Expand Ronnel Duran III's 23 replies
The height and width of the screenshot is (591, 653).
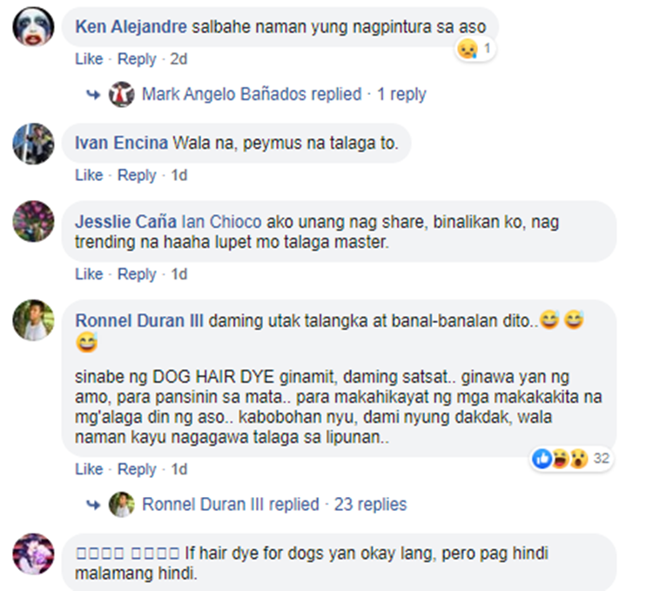[370, 505]
